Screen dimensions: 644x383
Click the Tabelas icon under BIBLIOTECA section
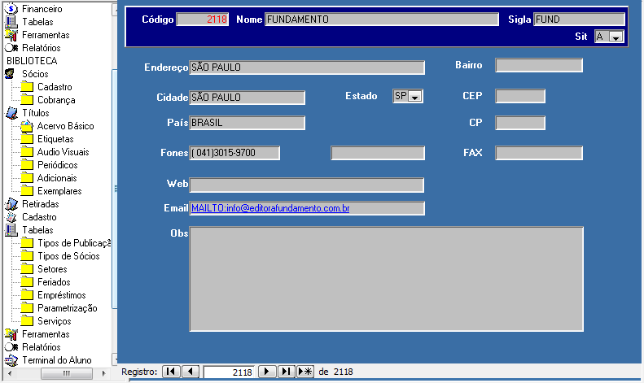(11, 230)
